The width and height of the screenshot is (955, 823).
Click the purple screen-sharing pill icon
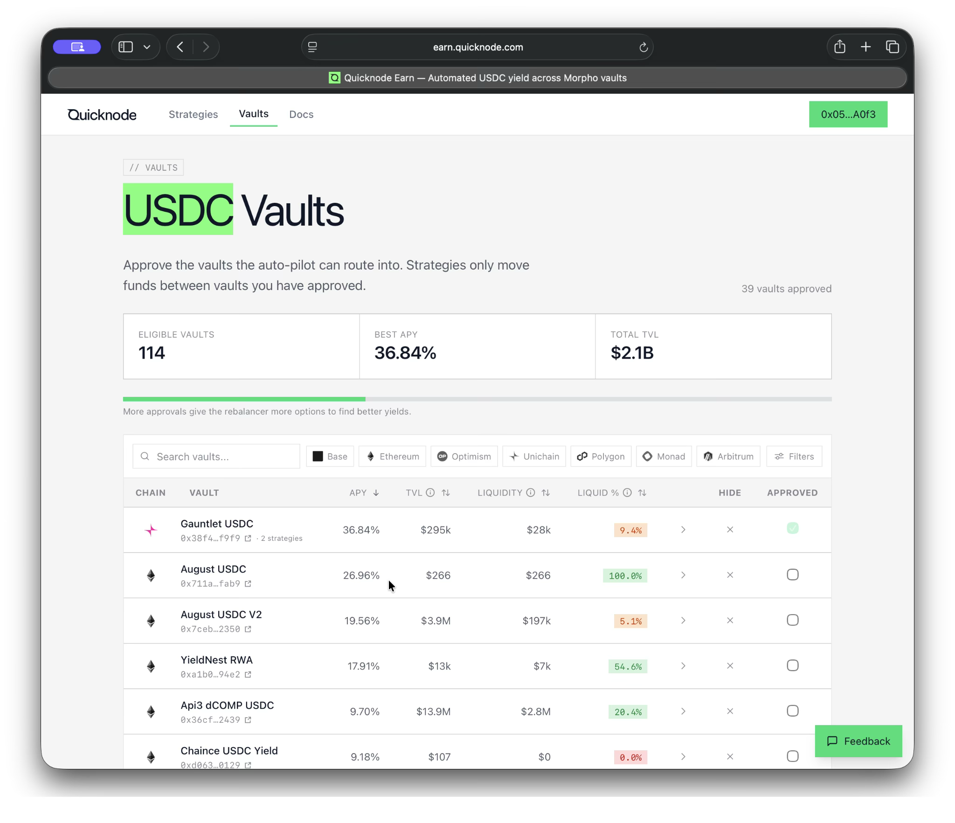(77, 47)
